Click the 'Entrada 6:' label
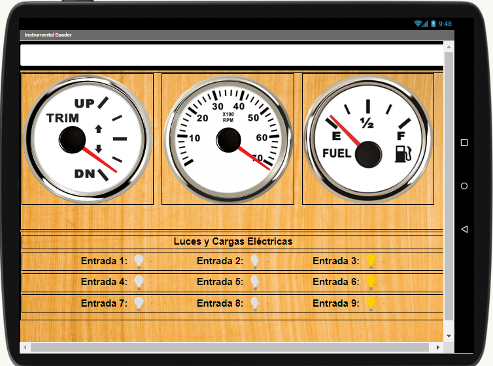The image size is (493, 366). pyautogui.click(x=336, y=282)
